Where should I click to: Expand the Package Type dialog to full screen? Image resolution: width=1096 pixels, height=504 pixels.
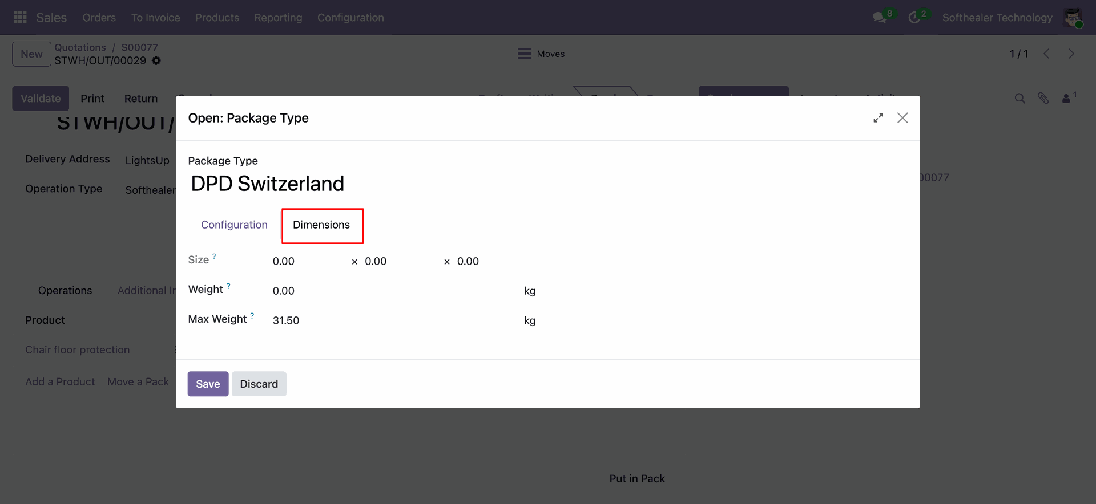coord(878,118)
